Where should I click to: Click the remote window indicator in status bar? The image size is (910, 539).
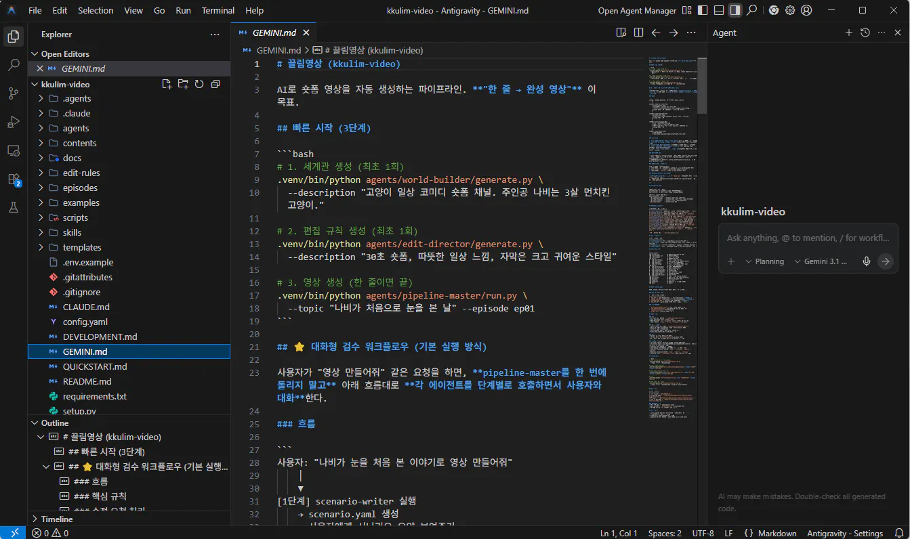pos(14,533)
